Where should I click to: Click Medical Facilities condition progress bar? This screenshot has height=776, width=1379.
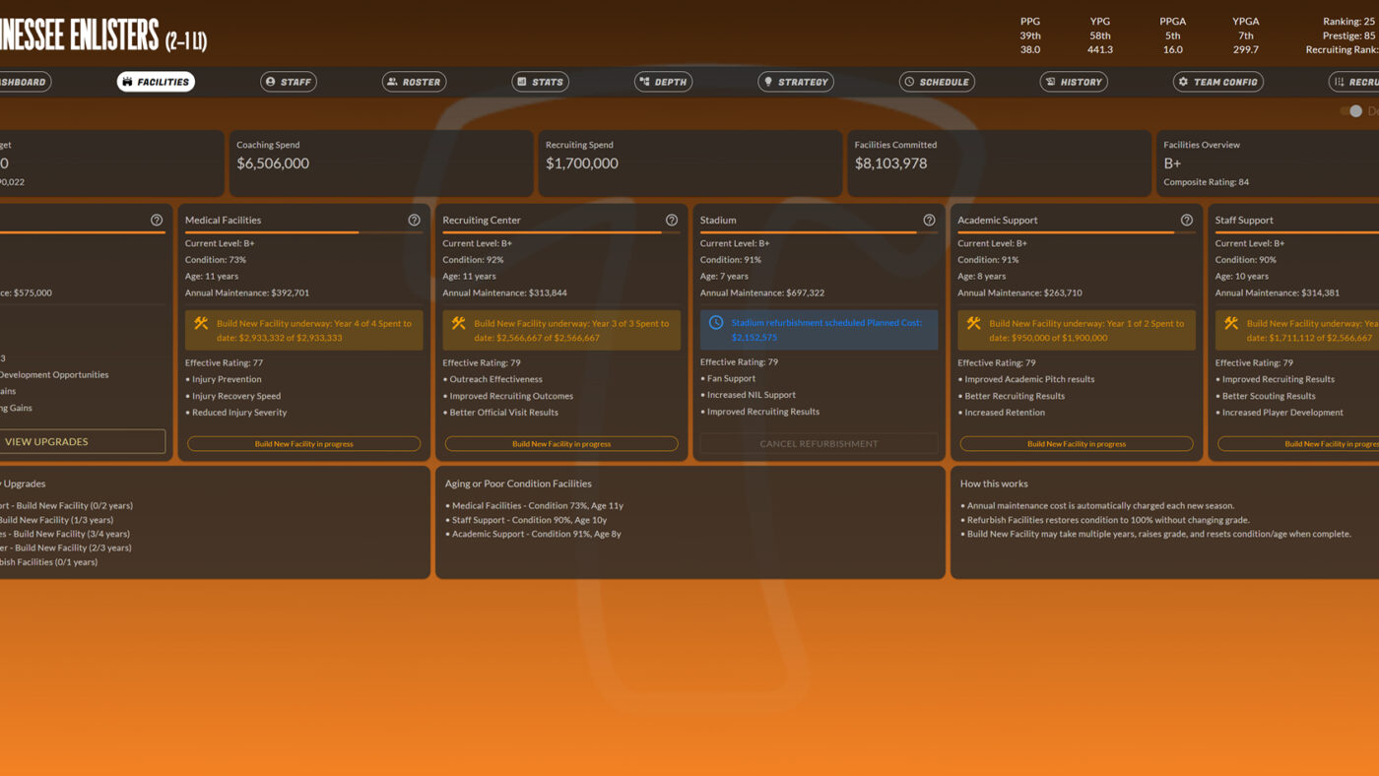pos(303,232)
